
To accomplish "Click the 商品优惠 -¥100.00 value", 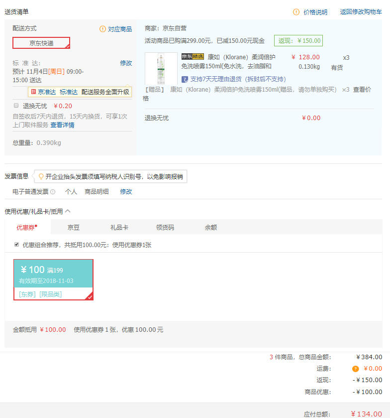I will [368, 392].
